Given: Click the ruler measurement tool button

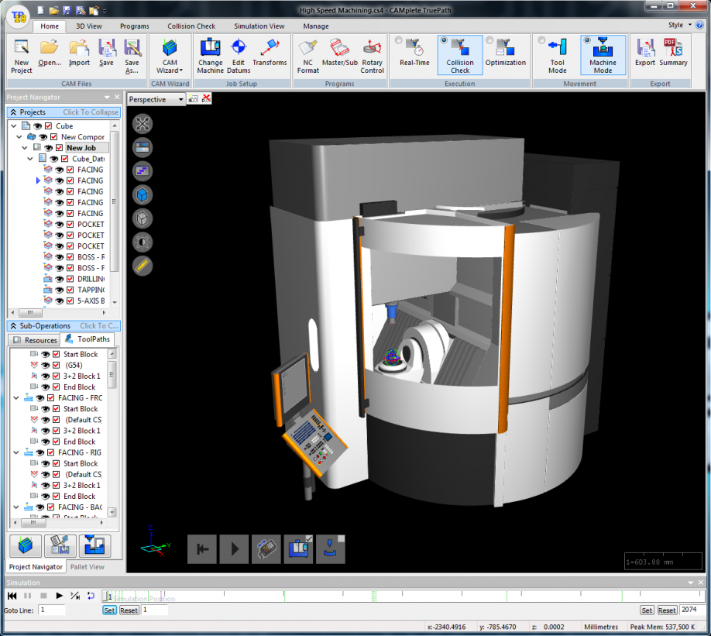Looking at the screenshot, I should (143, 266).
